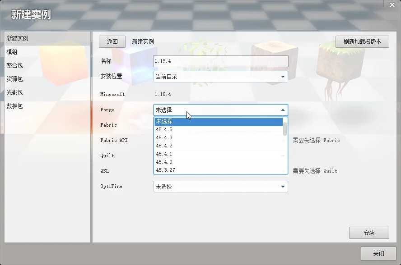Focus the 名称 input field containing 1.19.4
Screen dimensions: 401x265
221,61
